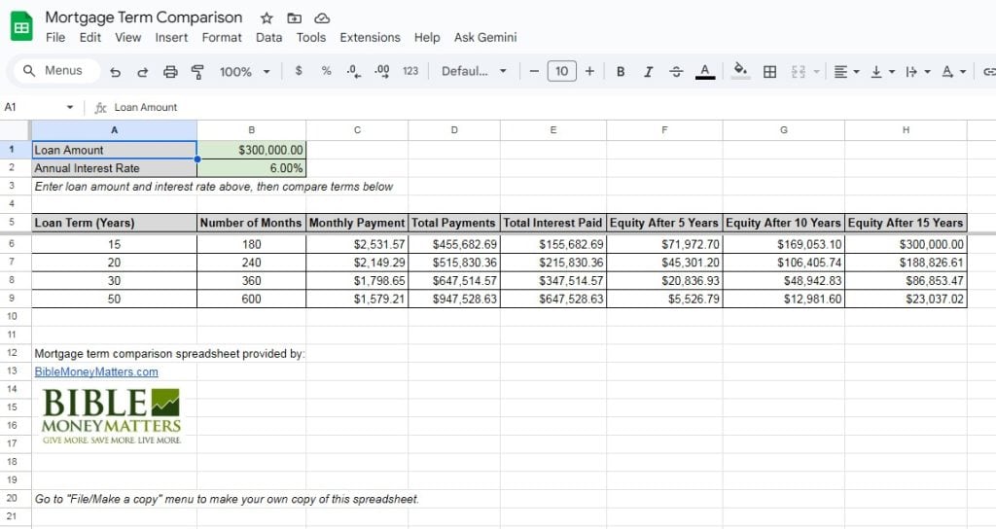Open the borders tool
The height and width of the screenshot is (529, 996).
click(x=769, y=72)
